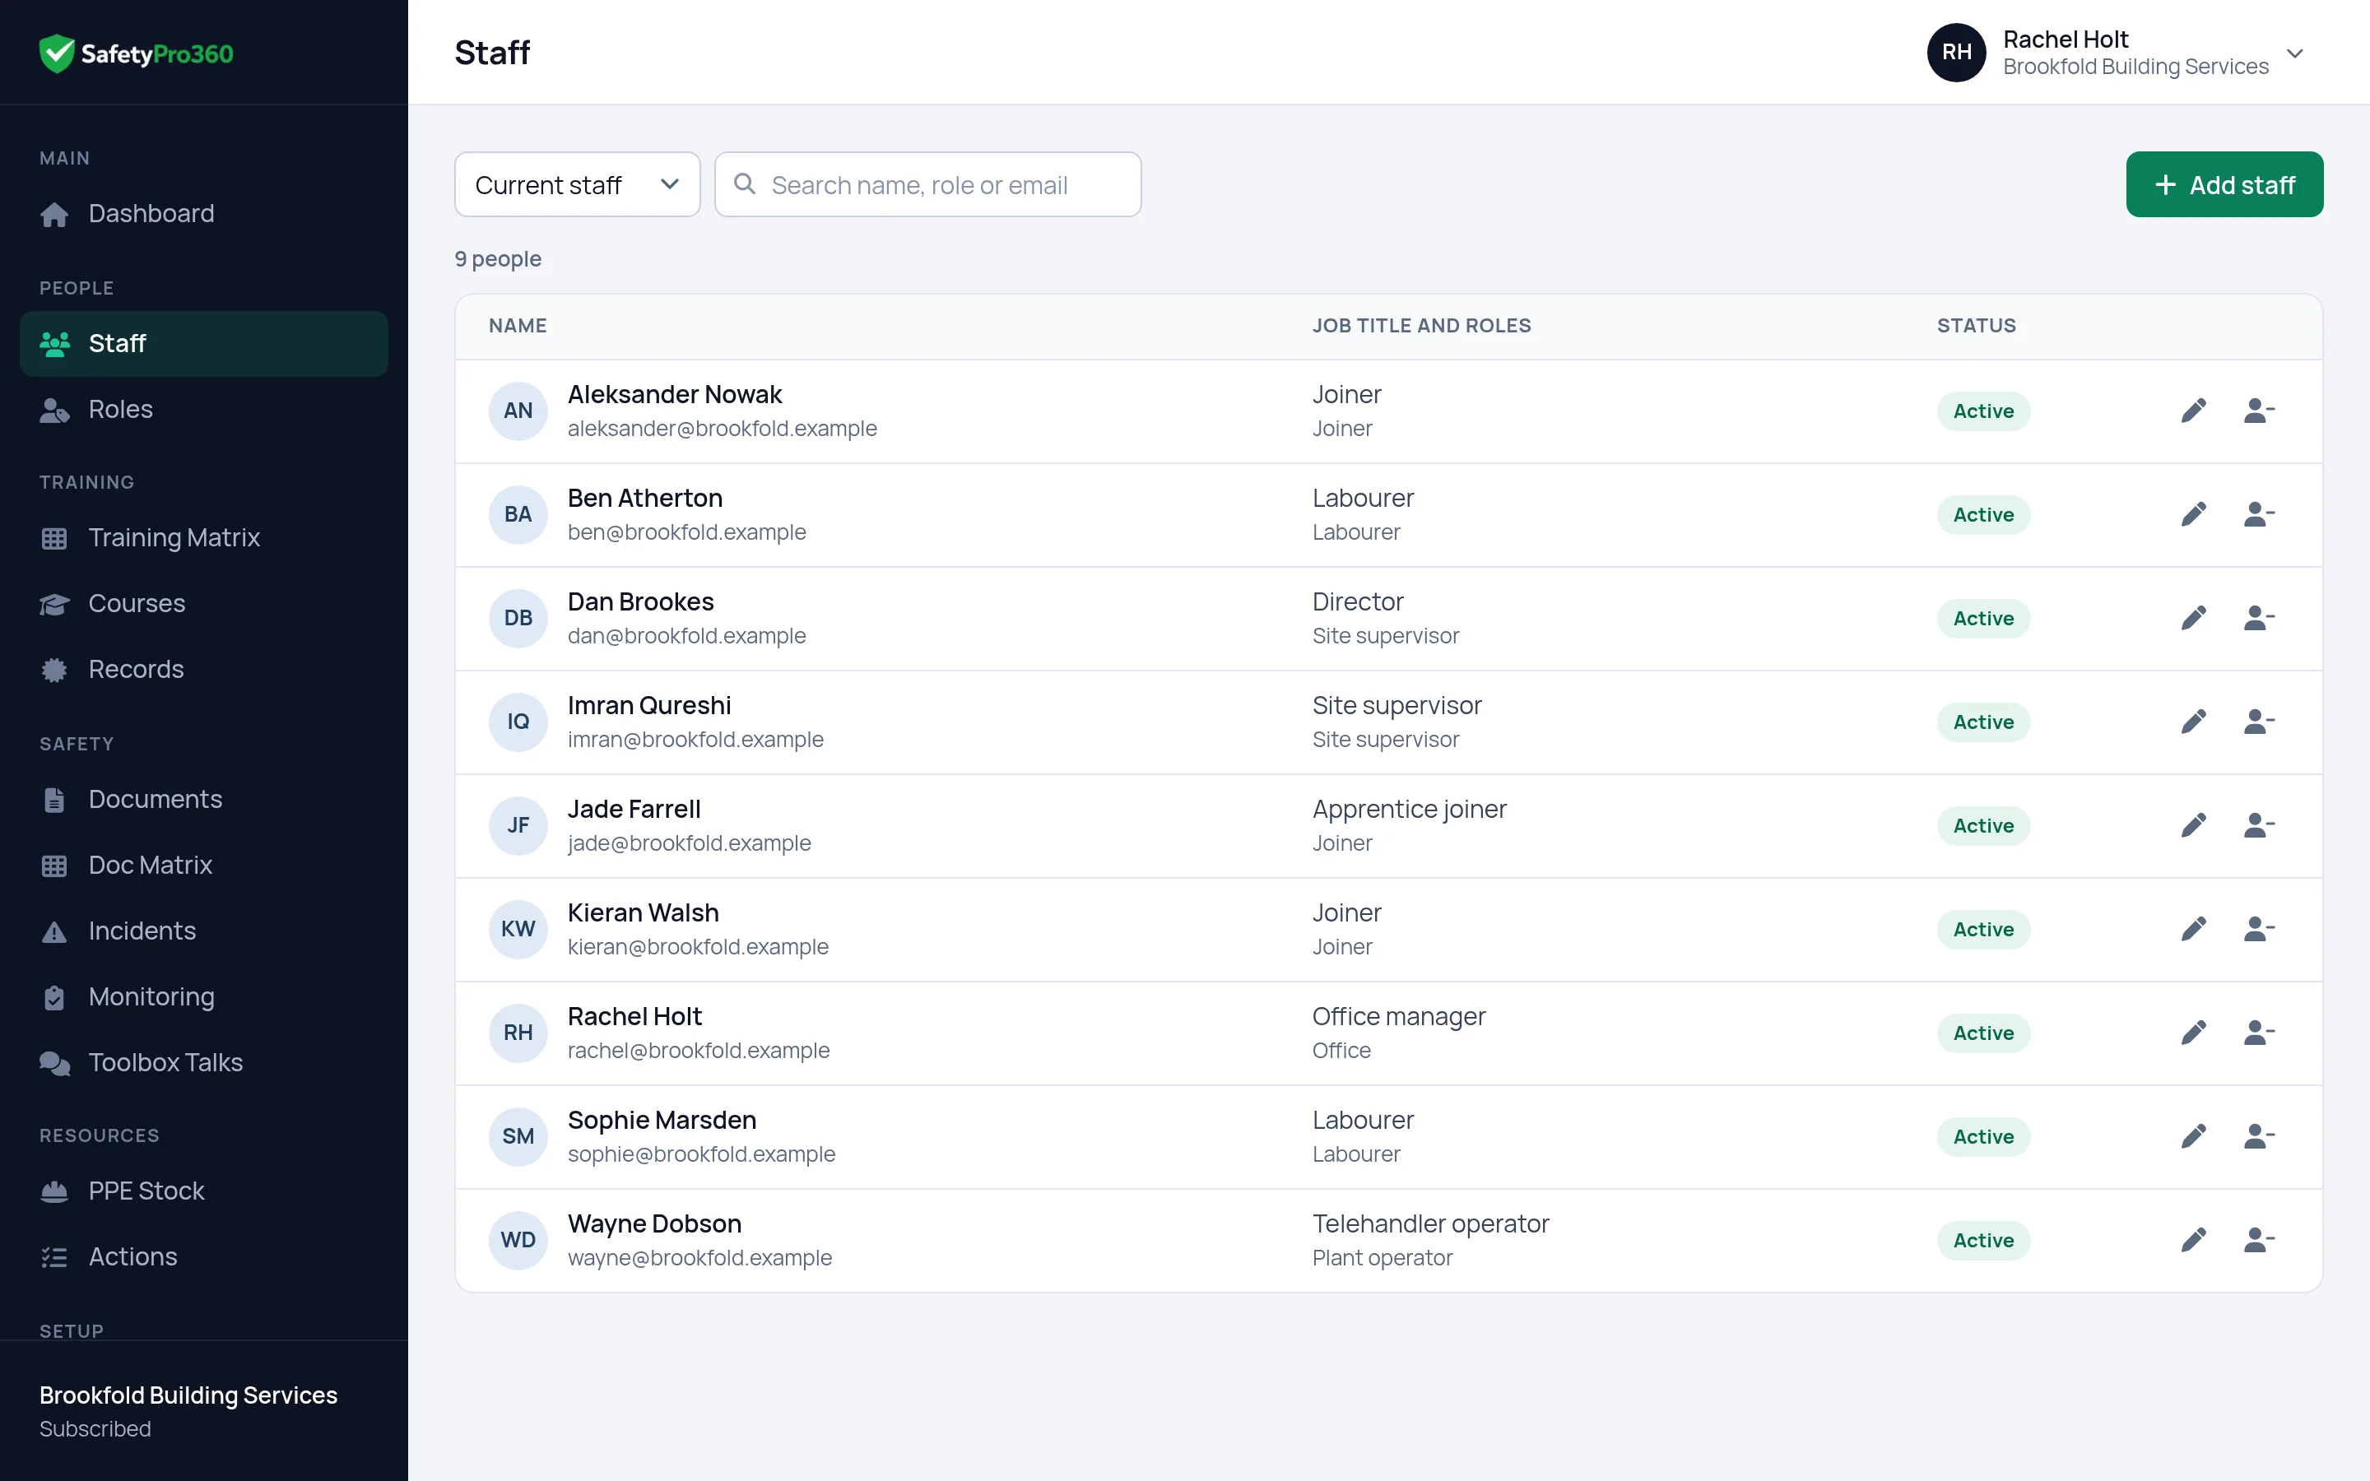
Task: Remove Imran Qureshi via person-minus icon
Action: (x=2258, y=722)
